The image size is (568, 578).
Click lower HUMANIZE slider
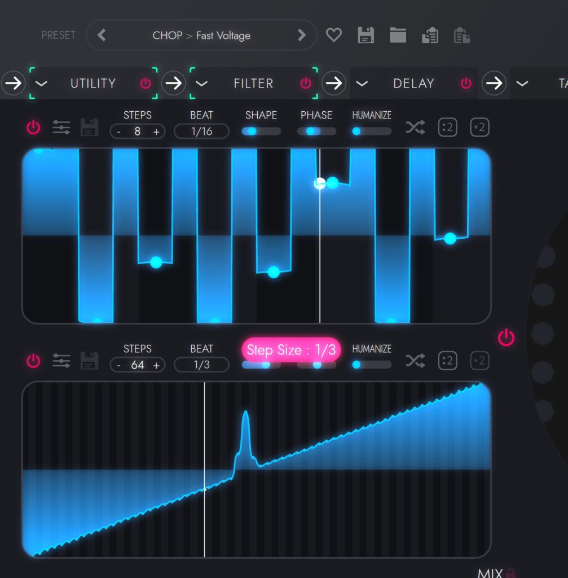(372, 365)
